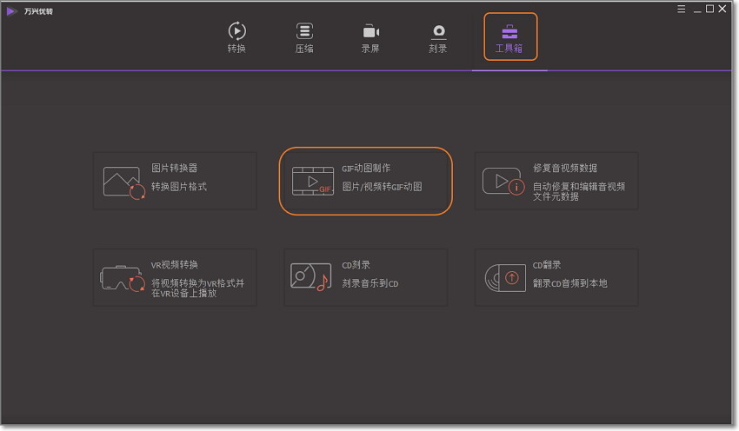Open the 录屏 (Screen record) tab icon
The image size is (739, 431).
[371, 31]
